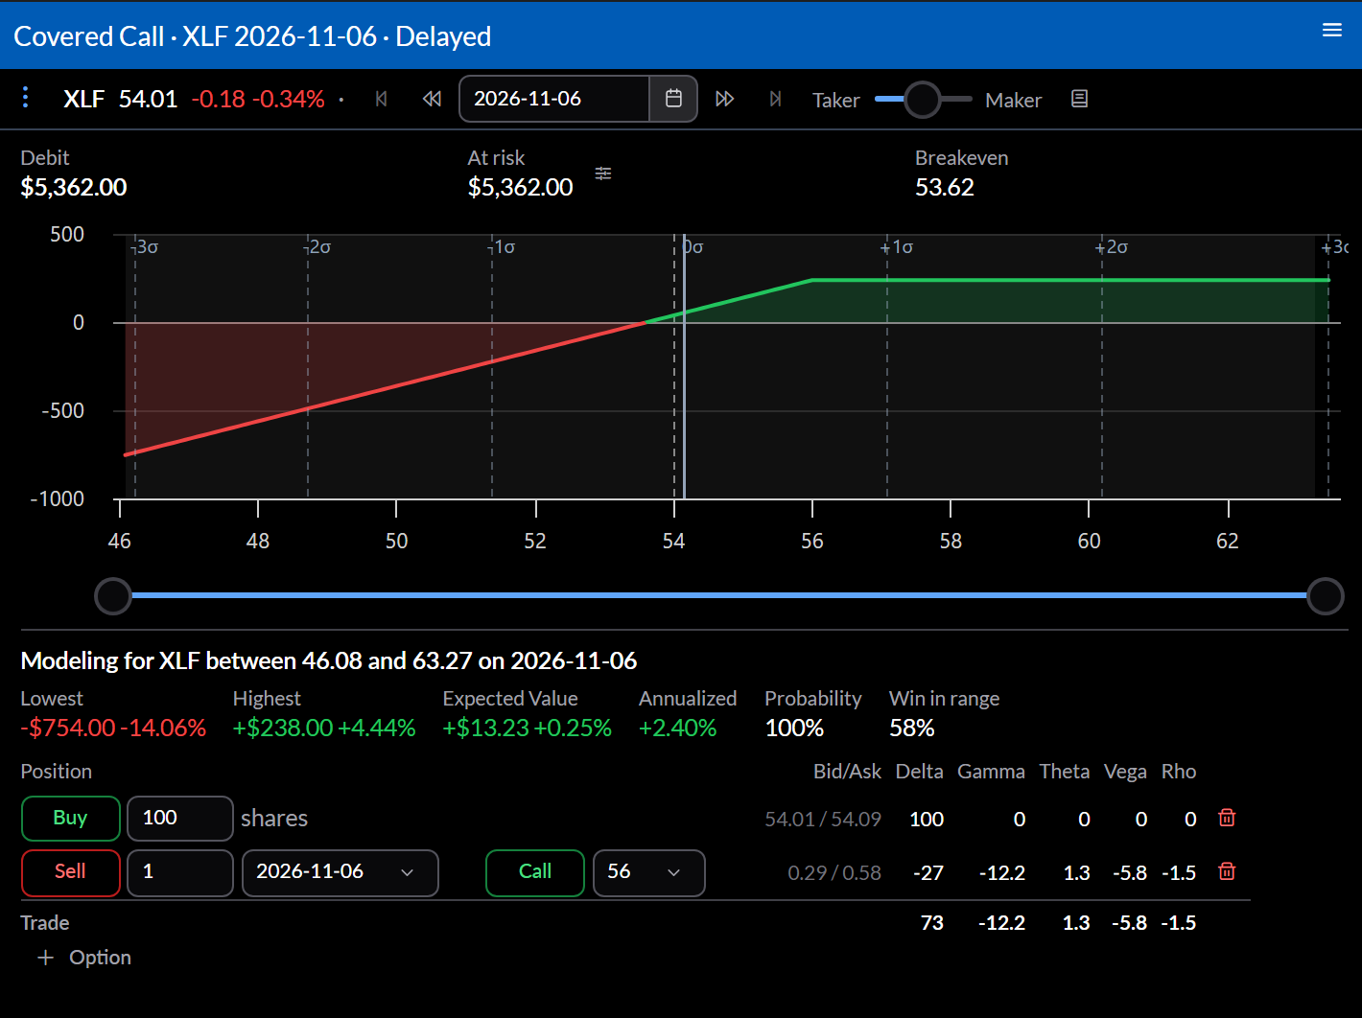Click the Delta column header
Viewport: 1362px width, 1018px height.
pos(919,772)
